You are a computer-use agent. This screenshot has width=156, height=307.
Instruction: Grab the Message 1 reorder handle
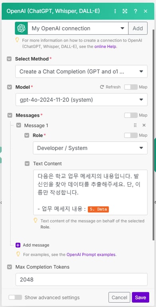pyautogui.click(x=135, y=125)
